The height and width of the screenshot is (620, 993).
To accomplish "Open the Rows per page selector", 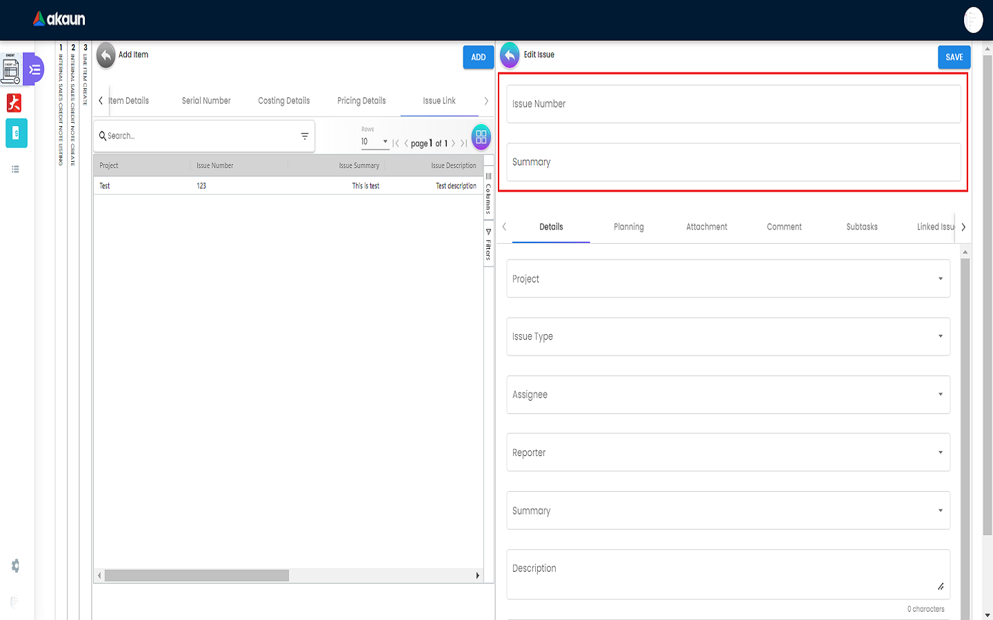I will tap(374, 142).
